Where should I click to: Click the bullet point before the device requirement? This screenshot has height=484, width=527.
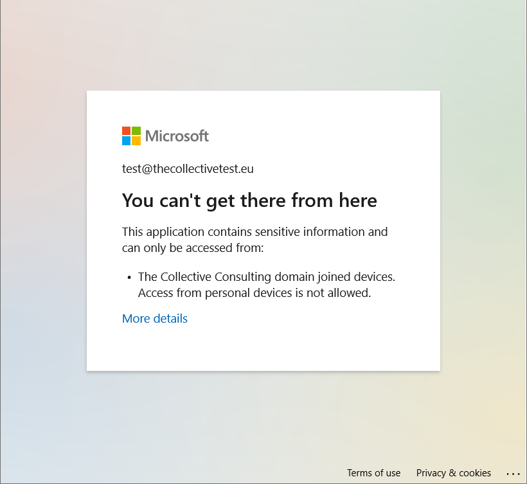coord(129,278)
